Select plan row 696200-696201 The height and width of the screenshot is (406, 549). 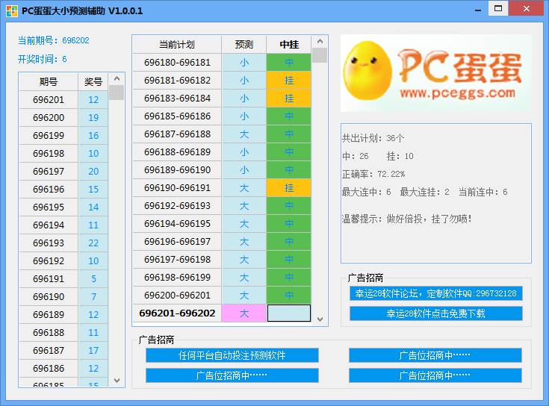click(x=222, y=295)
